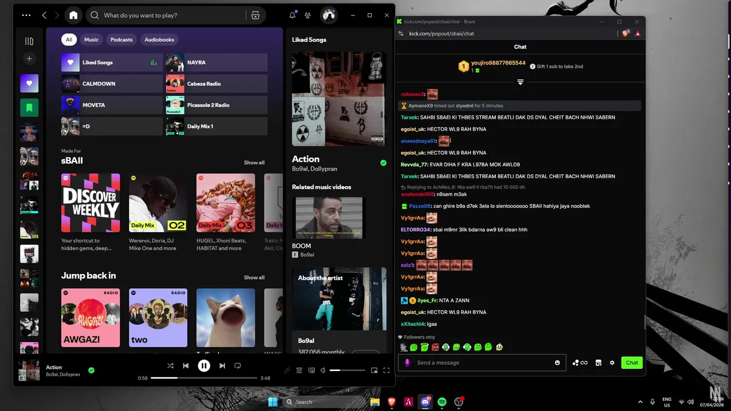
Task: Open the Spotify profile avatar
Action: (x=328, y=15)
